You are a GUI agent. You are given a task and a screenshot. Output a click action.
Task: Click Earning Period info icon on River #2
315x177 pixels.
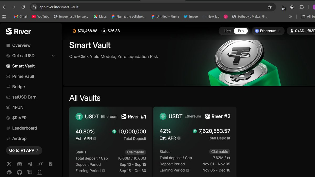pyautogui.click(x=188, y=170)
